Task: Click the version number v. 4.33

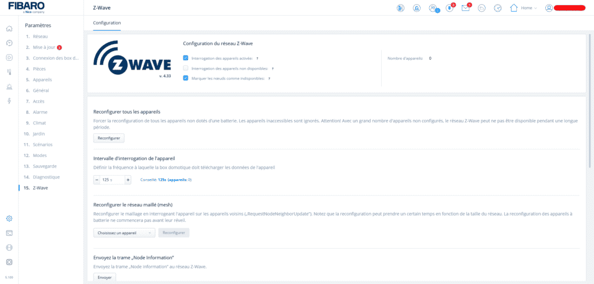Action: pos(165,76)
